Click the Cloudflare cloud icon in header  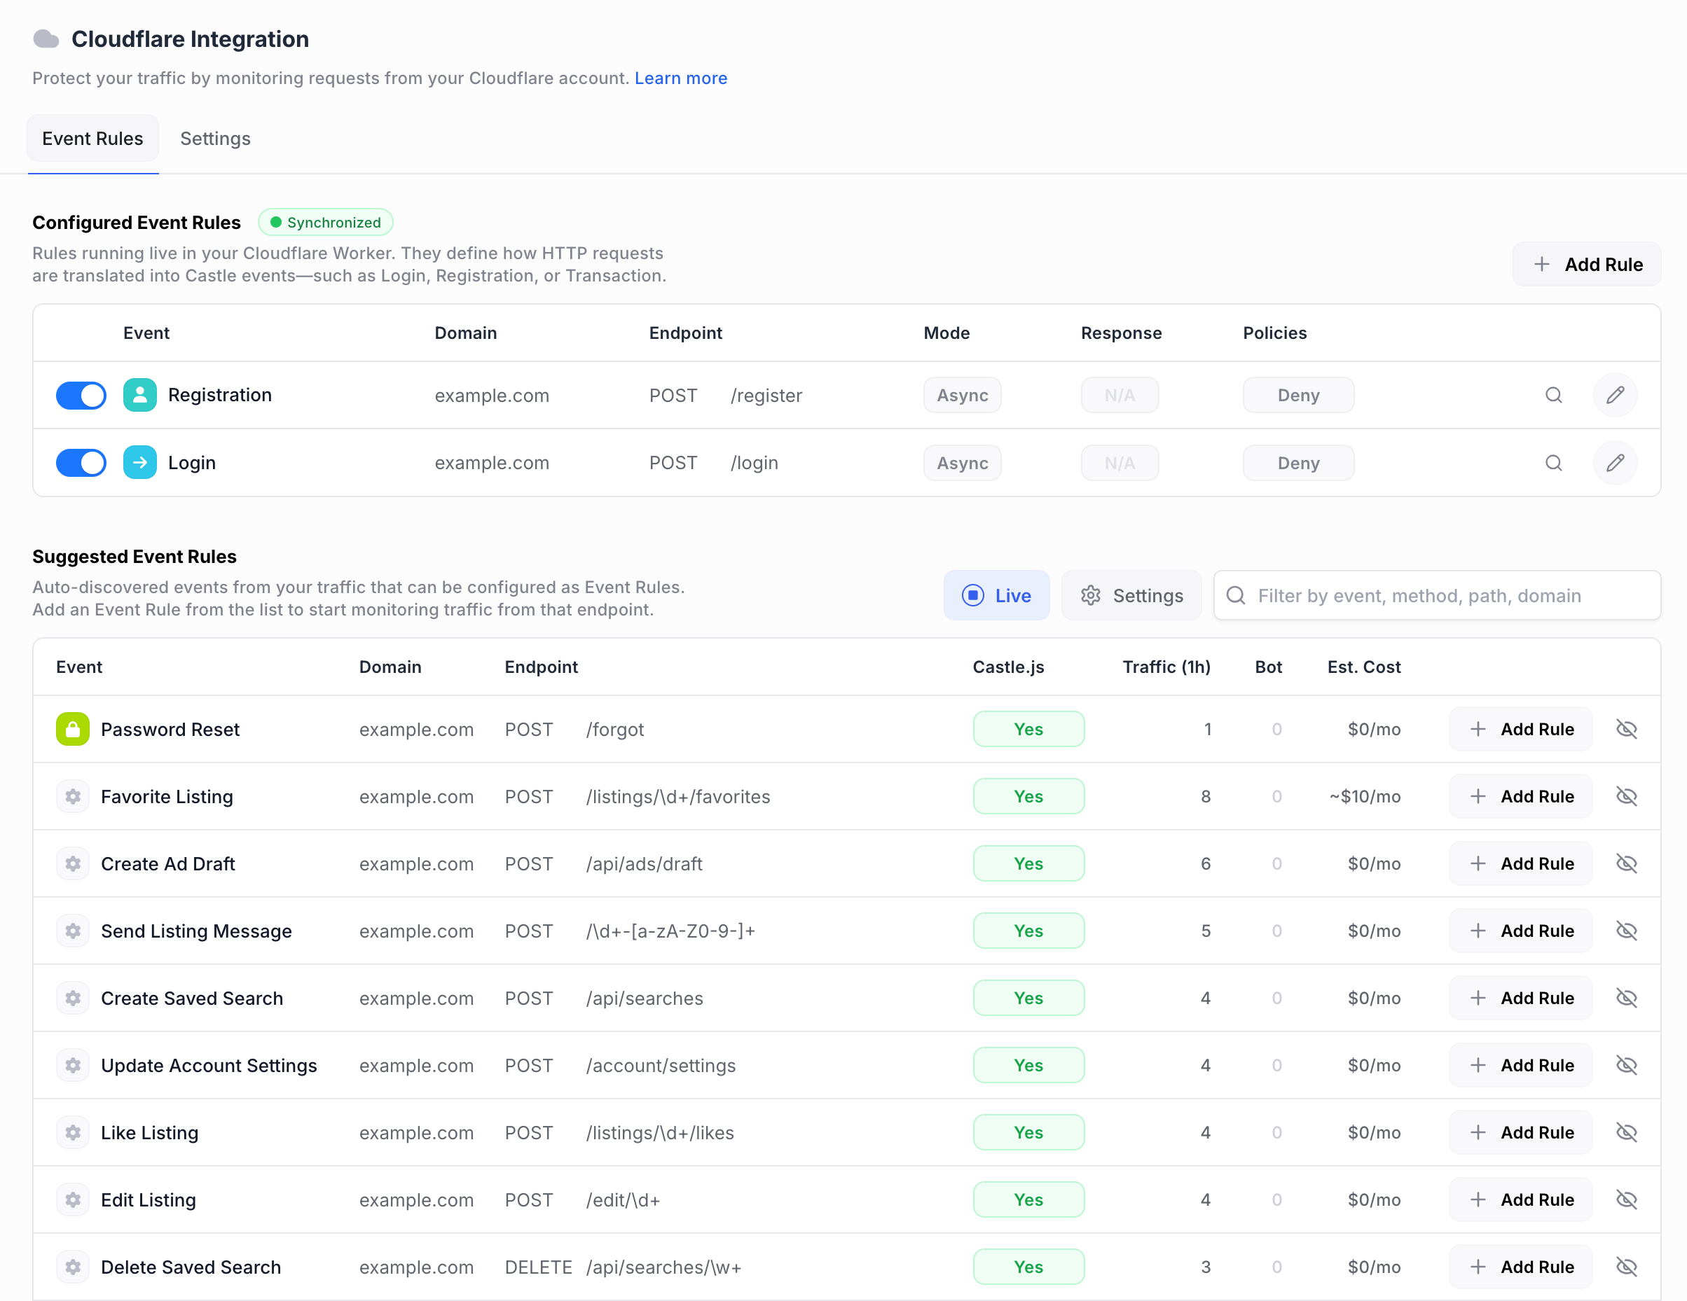pyautogui.click(x=46, y=39)
